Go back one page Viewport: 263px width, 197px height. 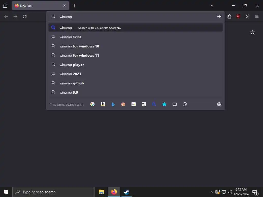[x=6, y=16]
